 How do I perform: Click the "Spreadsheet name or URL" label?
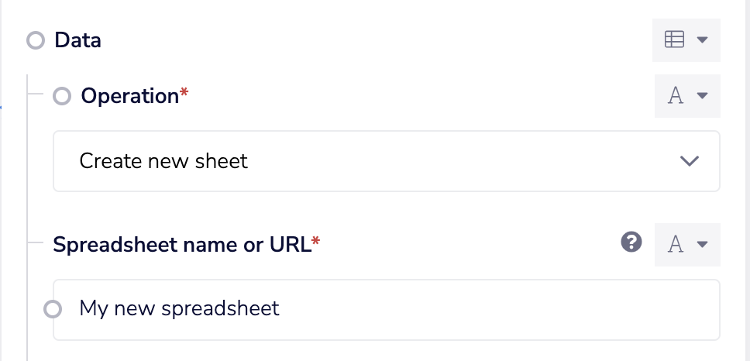tap(181, 245)
